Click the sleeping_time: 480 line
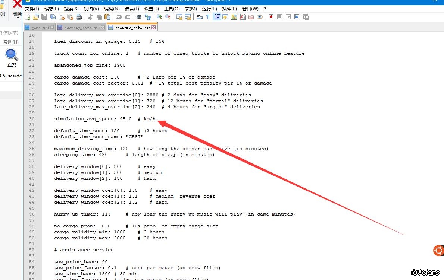Screen dimensions: 444x280 (x=134, y=155)
